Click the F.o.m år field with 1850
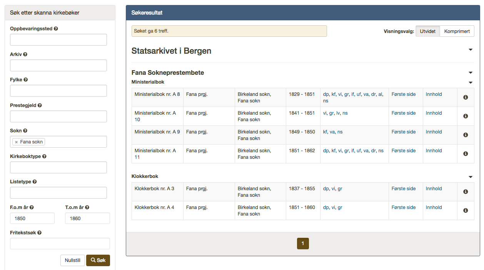 pyautogui.click(x=32, y=218)
